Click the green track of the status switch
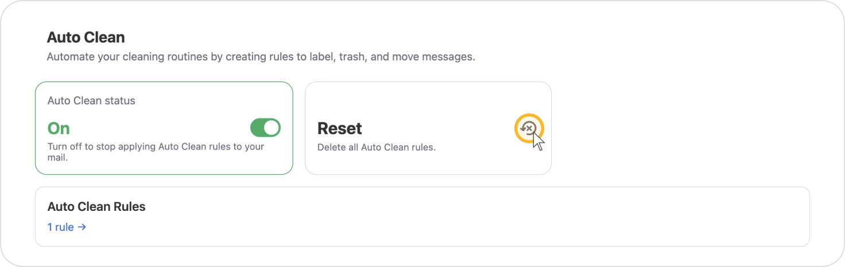The image size is (845, 267). tap(257, 128)
